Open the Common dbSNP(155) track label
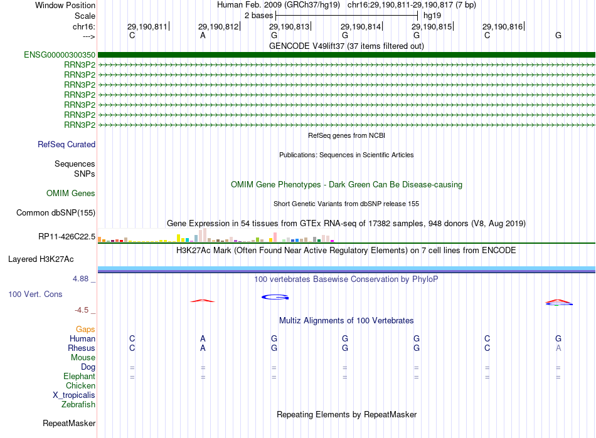 tap(56, 212)
